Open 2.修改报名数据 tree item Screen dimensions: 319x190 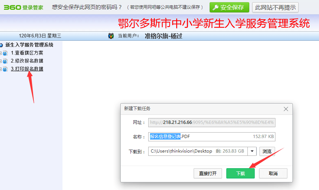tap(27, 61)
